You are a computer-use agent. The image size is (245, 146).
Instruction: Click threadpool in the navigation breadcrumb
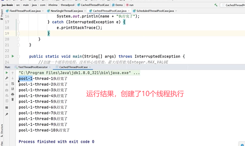point(67,5)
